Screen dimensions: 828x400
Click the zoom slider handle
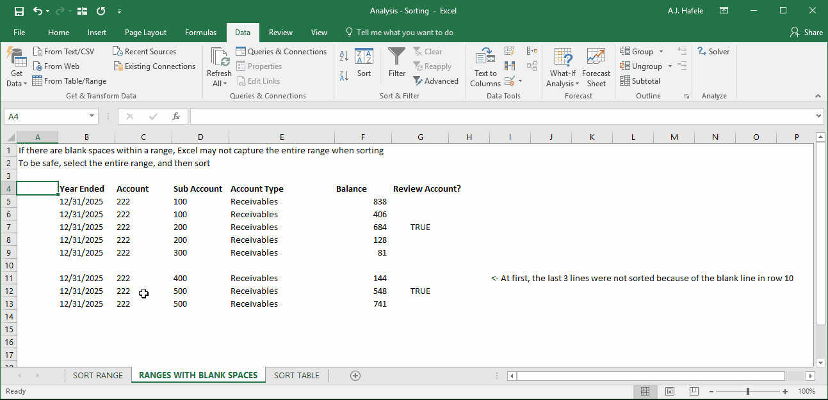tap(748, 391)
